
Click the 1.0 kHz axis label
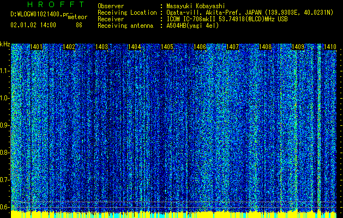4,98
